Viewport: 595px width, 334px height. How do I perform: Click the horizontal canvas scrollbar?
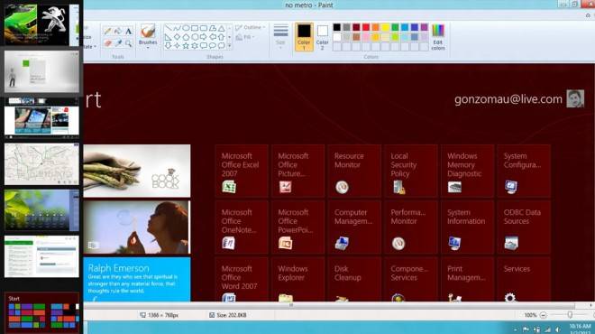tap(329, 305)
